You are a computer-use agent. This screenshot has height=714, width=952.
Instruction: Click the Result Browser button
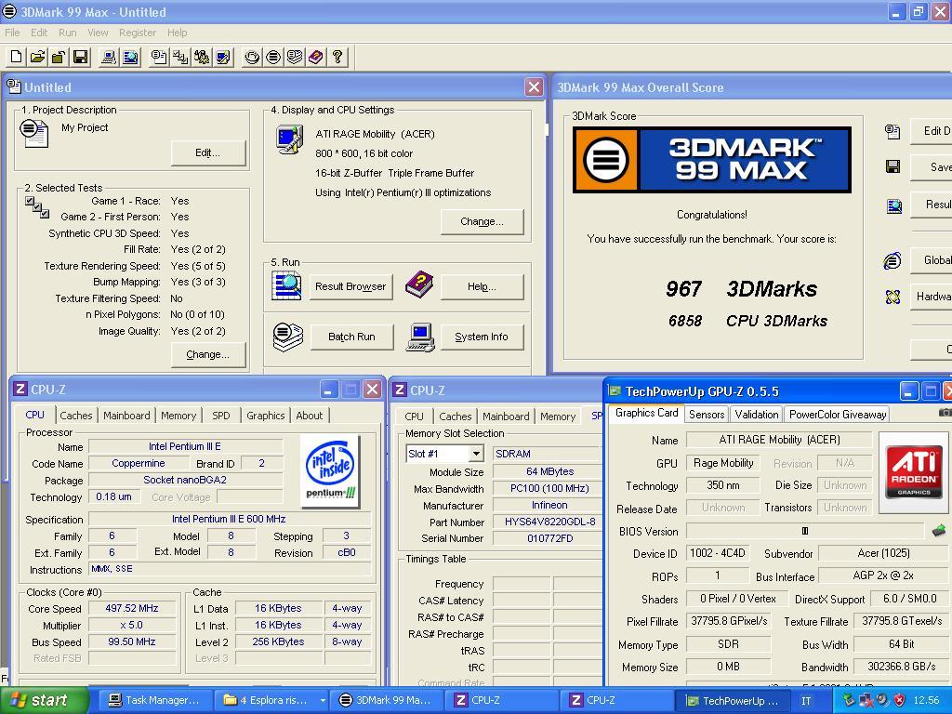(x=350, y=286)
